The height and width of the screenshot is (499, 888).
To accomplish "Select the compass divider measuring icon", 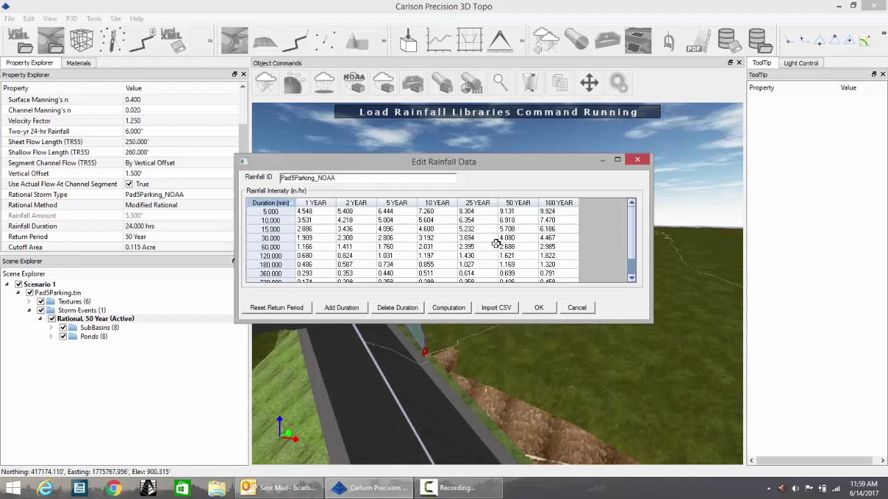I will click(499, 40).
